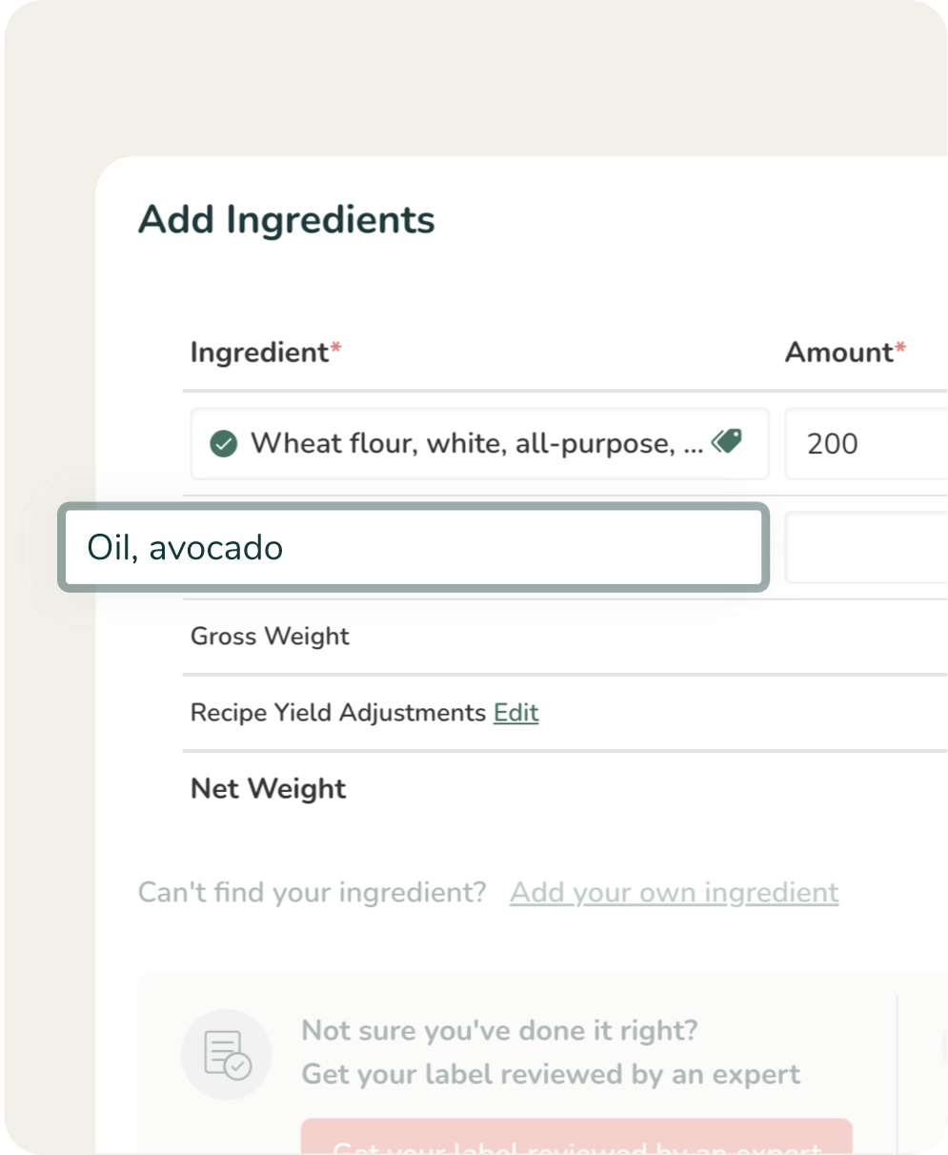Click the Can't find your ingredient text
948x1155 pixels.
click(x=312, y=893)
